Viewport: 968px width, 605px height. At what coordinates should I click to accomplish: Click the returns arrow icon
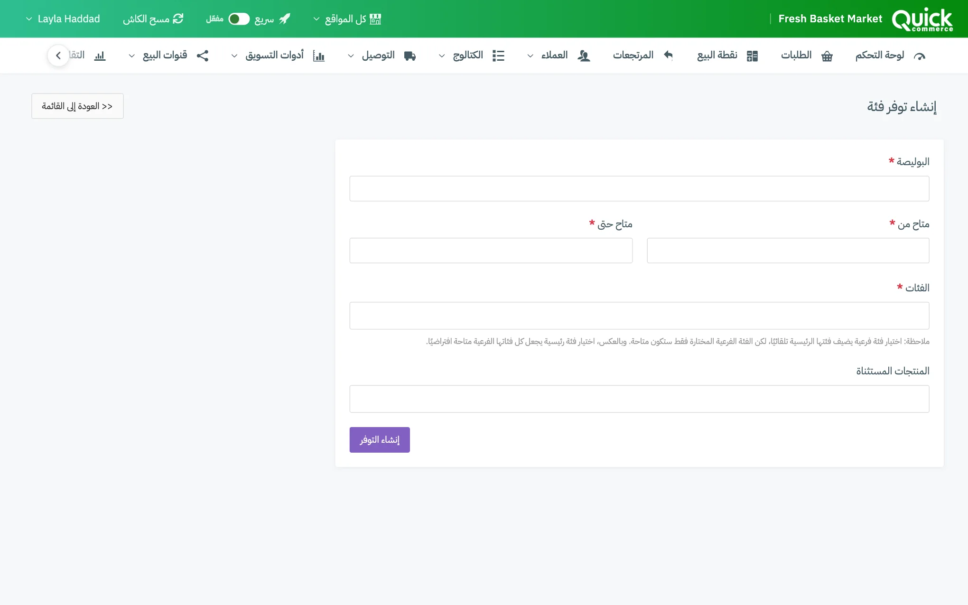(x=668, y=56)
